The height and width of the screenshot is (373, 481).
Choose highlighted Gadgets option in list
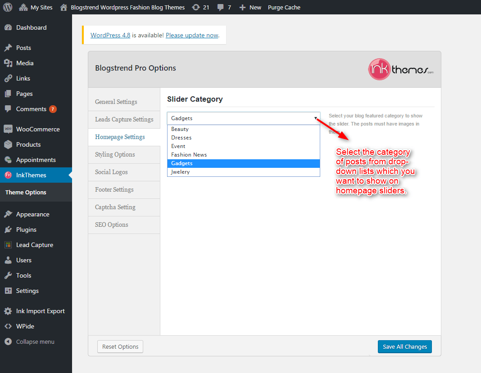tap(244, 163)
